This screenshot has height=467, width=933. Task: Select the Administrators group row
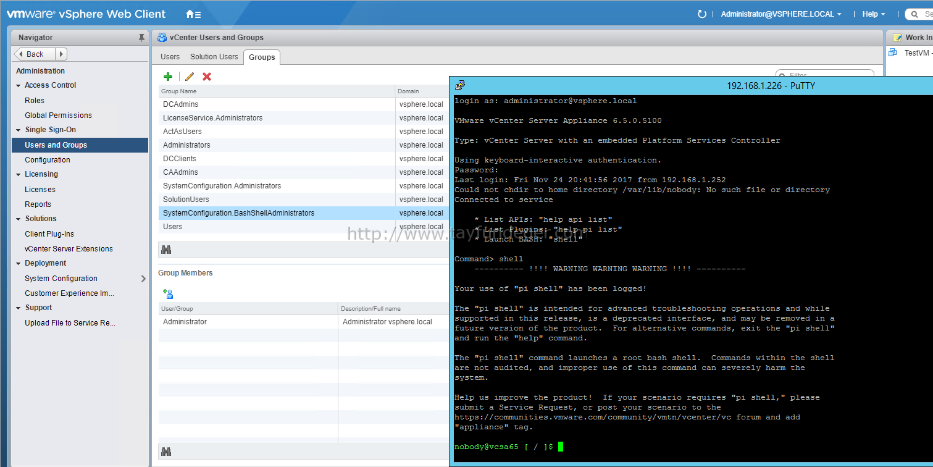(x=304, y=145)
